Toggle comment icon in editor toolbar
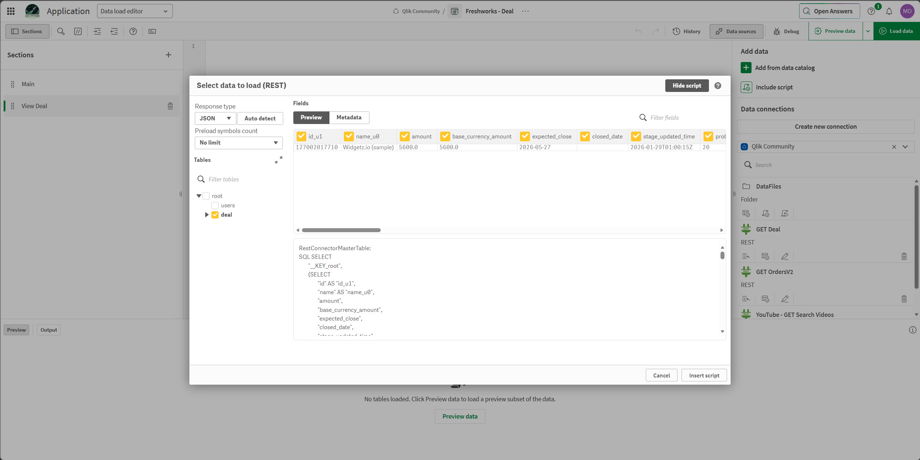 78,31
